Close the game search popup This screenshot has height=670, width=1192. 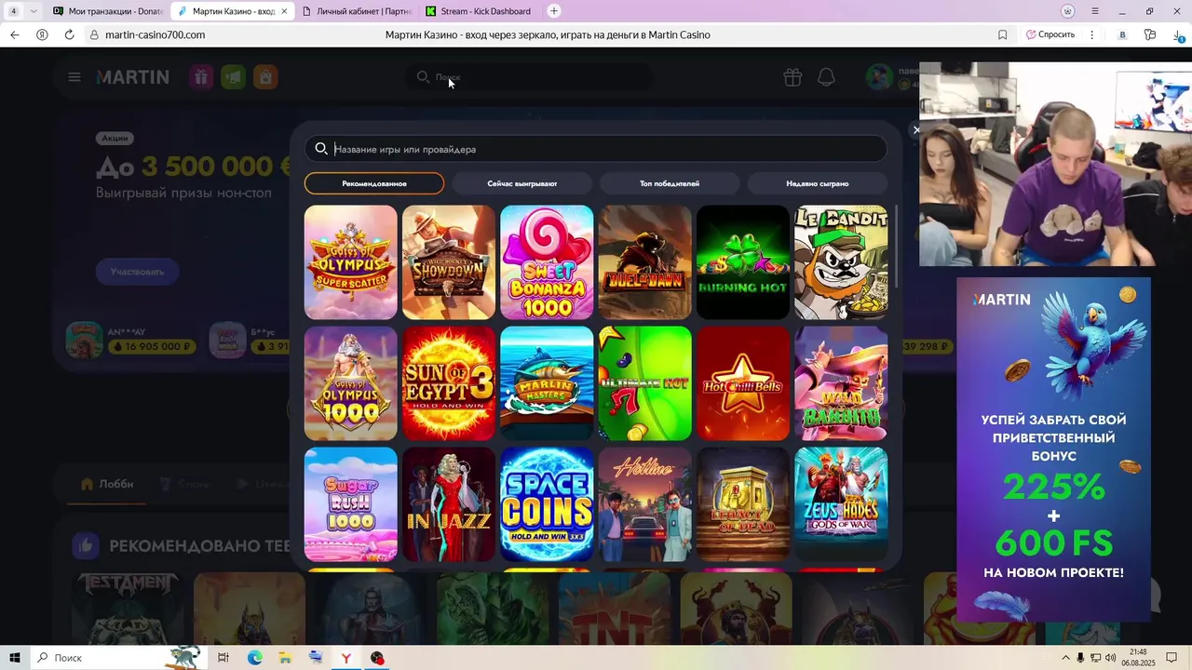pyautogui.click(x=916, y=130)
